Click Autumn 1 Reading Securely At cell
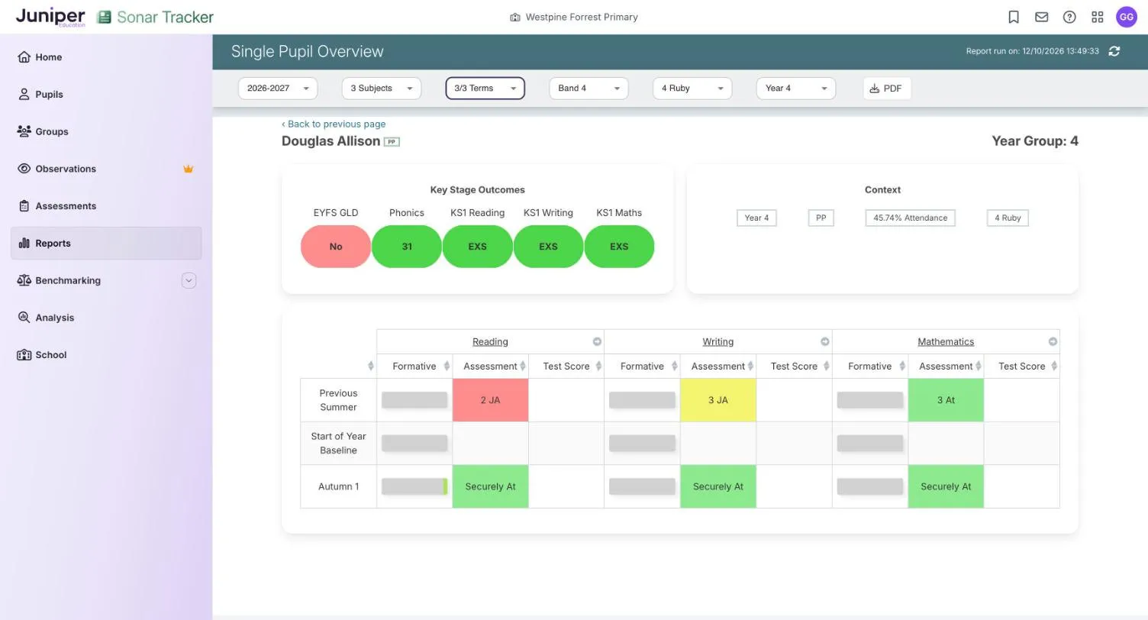The height and width of the screenshot is (620, 1148). 490,486
